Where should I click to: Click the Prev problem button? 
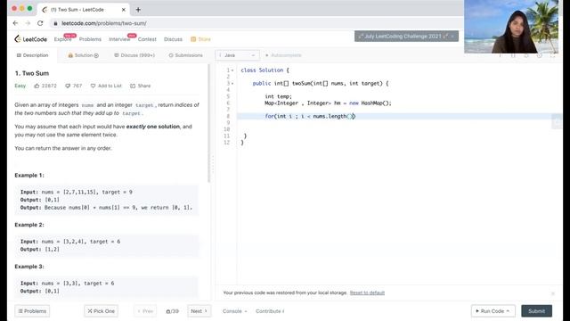click(x=145, y=311)
